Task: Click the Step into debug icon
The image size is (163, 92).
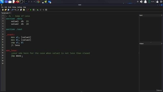Action: pos(43,10)
